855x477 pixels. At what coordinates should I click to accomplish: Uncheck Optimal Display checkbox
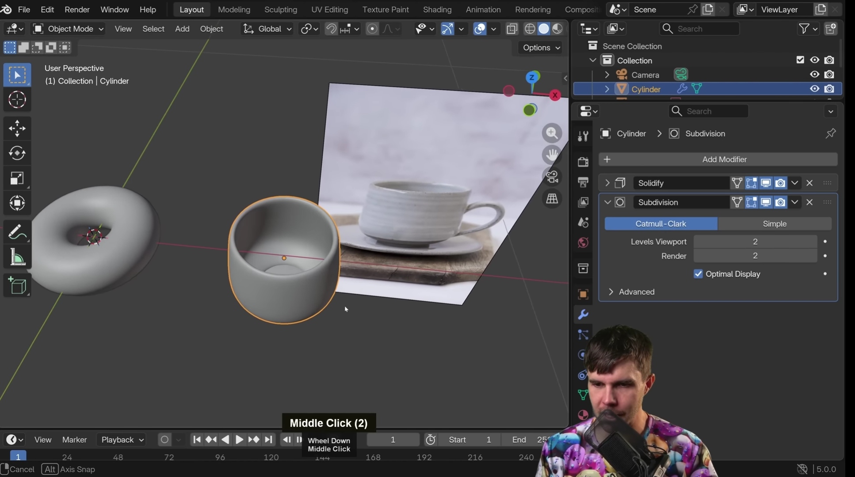pos(698,274)
